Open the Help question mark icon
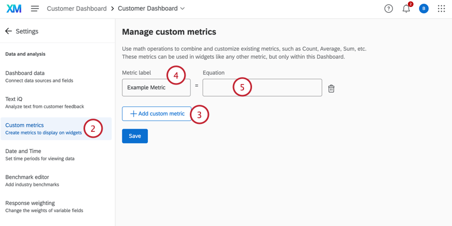The height and width of the screenshot is (226, 452). pos(389,9)
